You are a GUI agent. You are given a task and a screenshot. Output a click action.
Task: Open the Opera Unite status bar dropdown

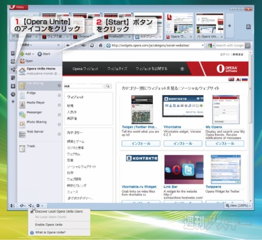[x=31, y=206]
